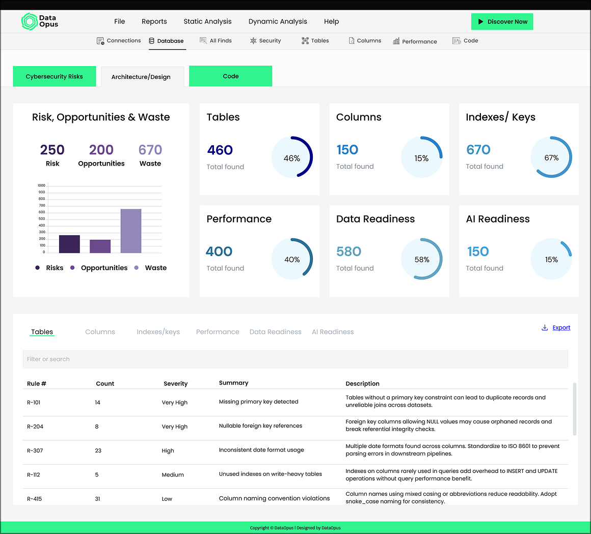Open the Help menu

click(x=331, y=21)
